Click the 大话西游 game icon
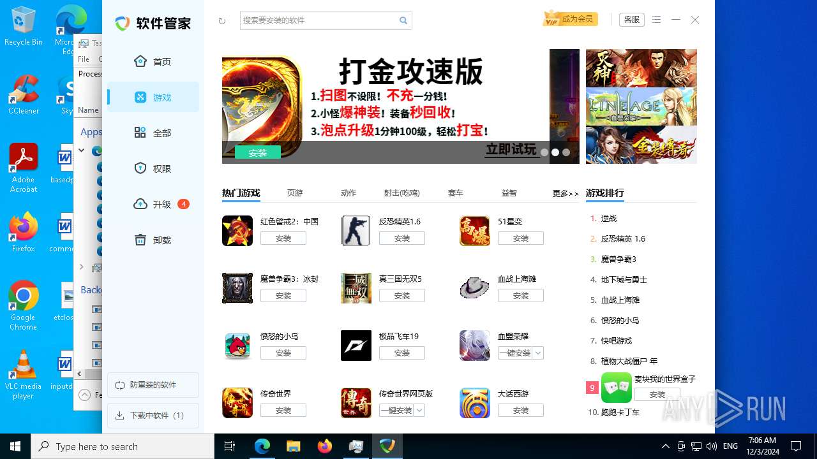817x459 pixels. click(x=475, y=403)
